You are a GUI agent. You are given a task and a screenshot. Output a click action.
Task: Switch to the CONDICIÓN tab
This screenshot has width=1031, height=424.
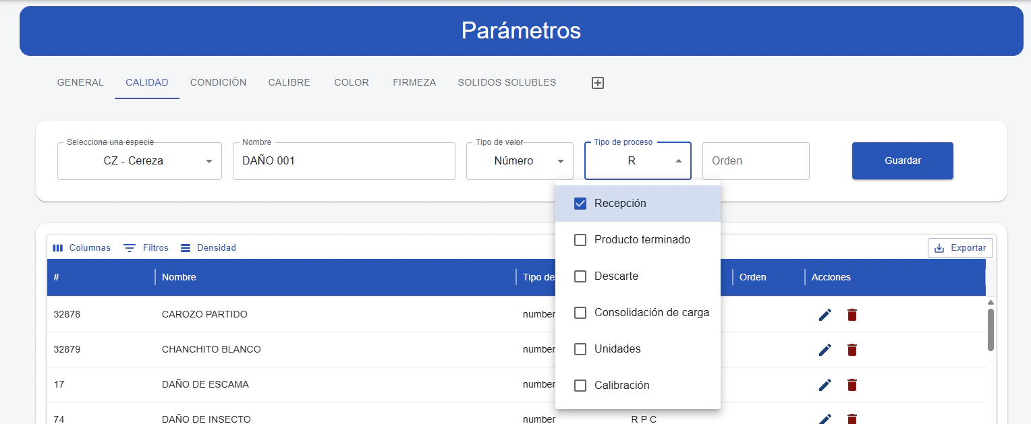tap(219, 83)
